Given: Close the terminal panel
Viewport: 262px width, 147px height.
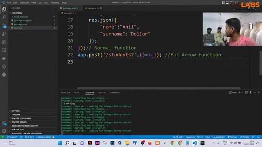Looking at the screenshot, I should [259, 92].
